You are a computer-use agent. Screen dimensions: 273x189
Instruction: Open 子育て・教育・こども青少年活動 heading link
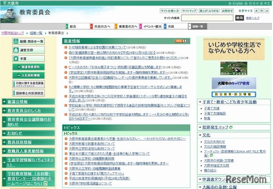coord(229,102)
